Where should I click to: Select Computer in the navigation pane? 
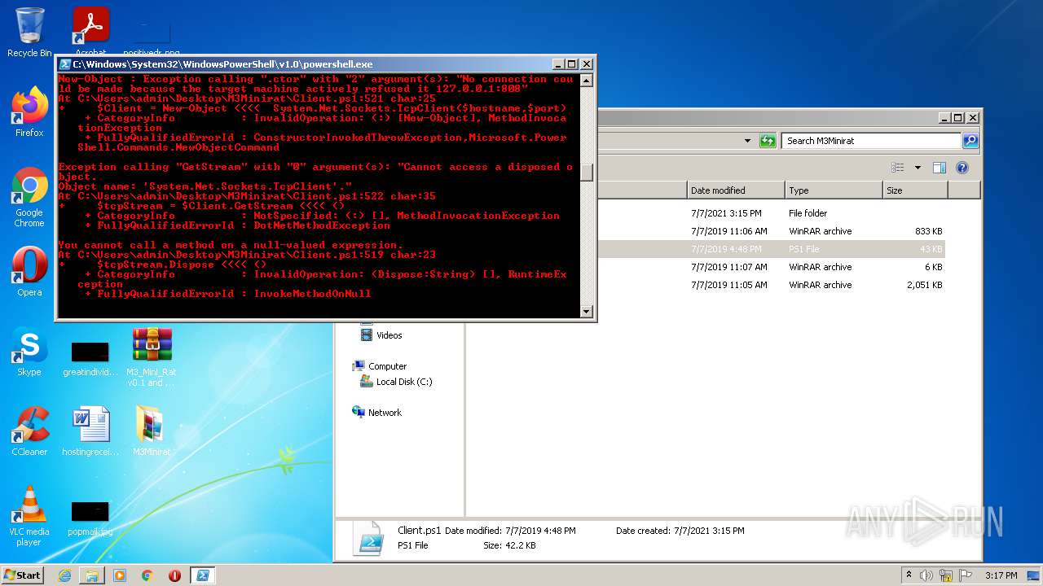[379, 366]
